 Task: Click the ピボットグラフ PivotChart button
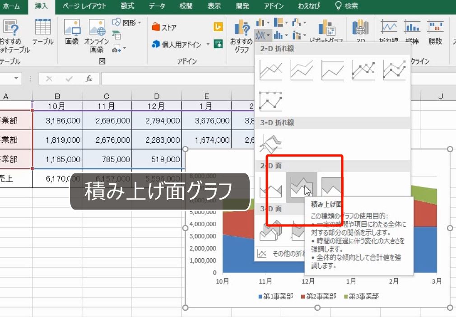[326, 32]
